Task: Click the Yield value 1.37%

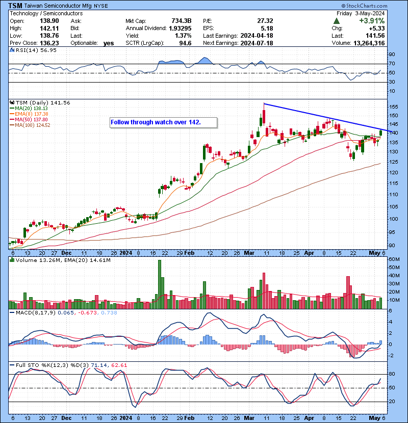Action: click(x=183, y=36)
